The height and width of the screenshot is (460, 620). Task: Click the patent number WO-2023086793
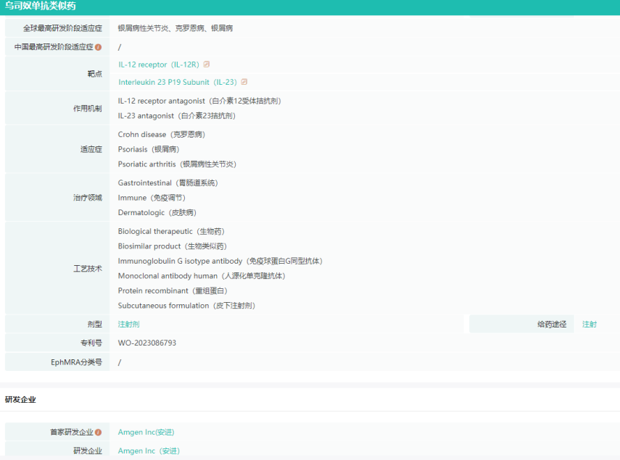click(147, 343)
